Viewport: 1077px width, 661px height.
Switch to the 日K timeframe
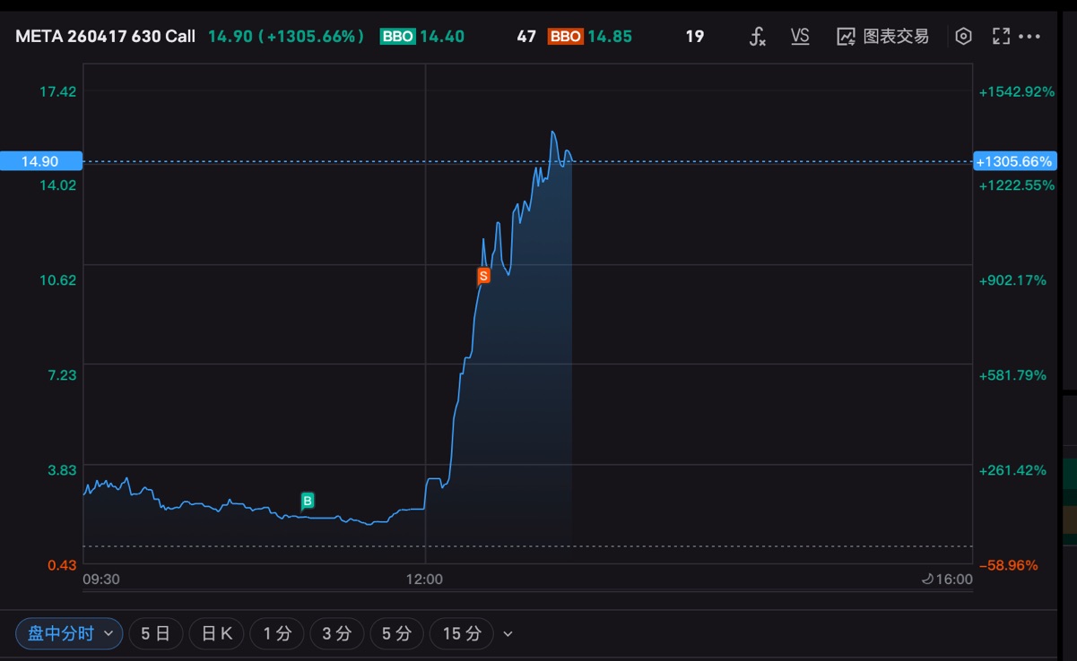[216, 633]
